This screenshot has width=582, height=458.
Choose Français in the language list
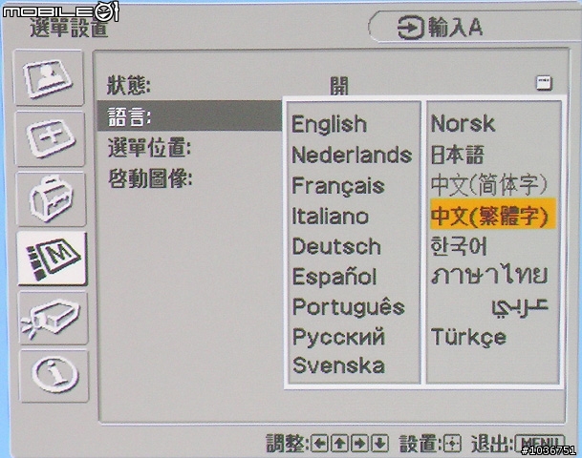pyautogui.click(x=338, y=186)
